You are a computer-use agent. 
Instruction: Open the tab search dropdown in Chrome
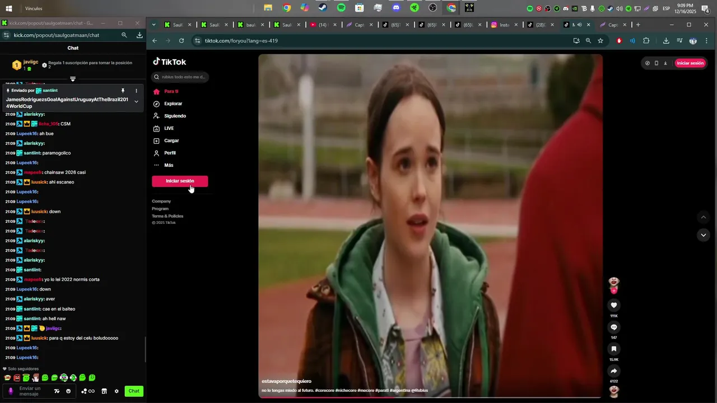click(x=154, y=25)
